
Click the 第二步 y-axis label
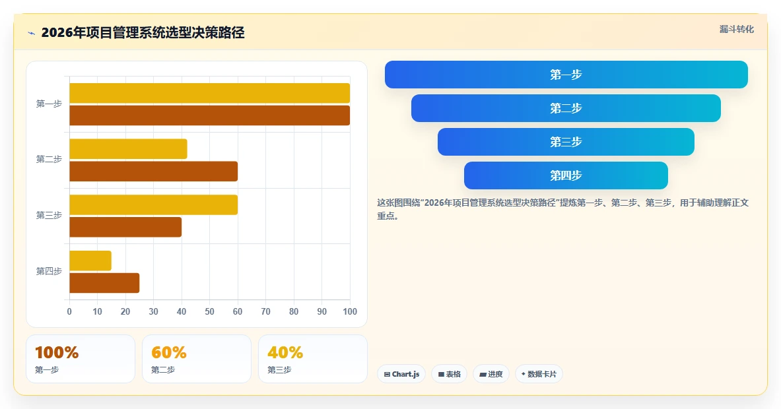pyautogui.click(x=49, y=159)
